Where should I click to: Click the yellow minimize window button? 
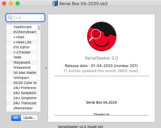11,3
